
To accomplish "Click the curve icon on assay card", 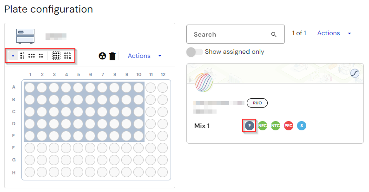I will (355, 73).
